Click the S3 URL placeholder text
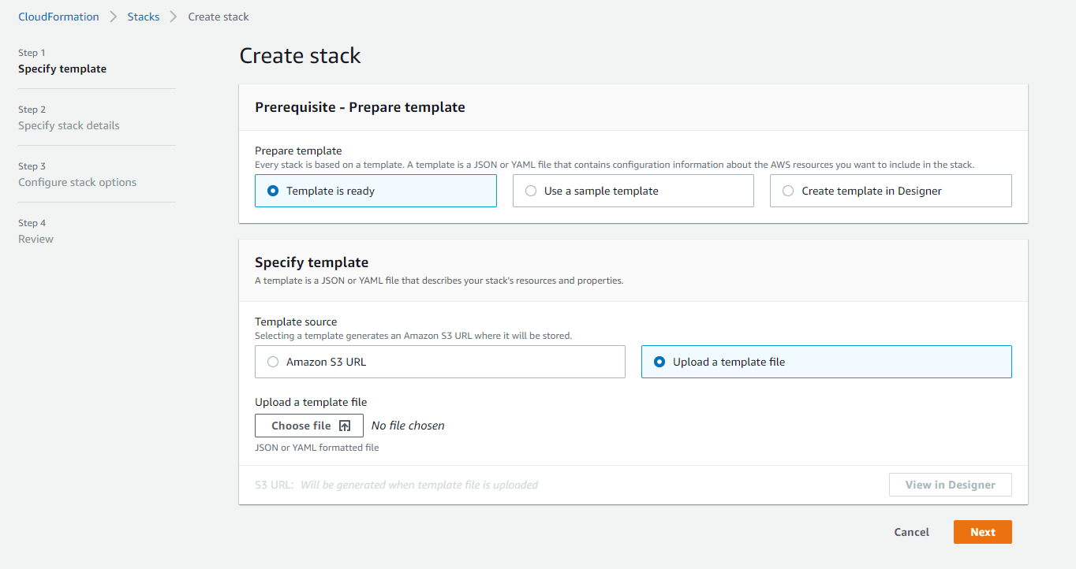This screenshot has height=569, width=1076. point(419,484)
